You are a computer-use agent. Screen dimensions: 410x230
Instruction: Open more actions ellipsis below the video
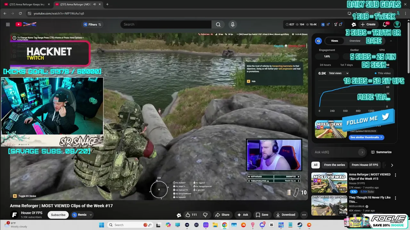[304, 215]
